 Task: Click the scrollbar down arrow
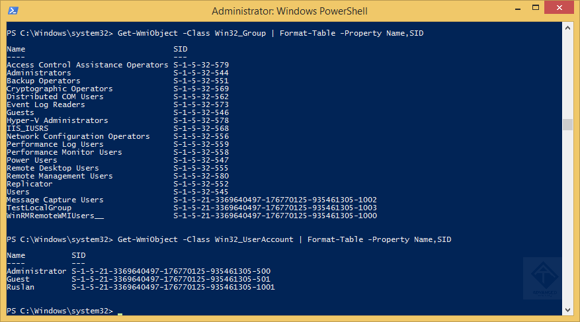pos(567,310)
